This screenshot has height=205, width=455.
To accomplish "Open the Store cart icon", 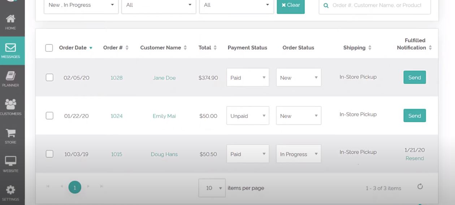I will 10,133.
